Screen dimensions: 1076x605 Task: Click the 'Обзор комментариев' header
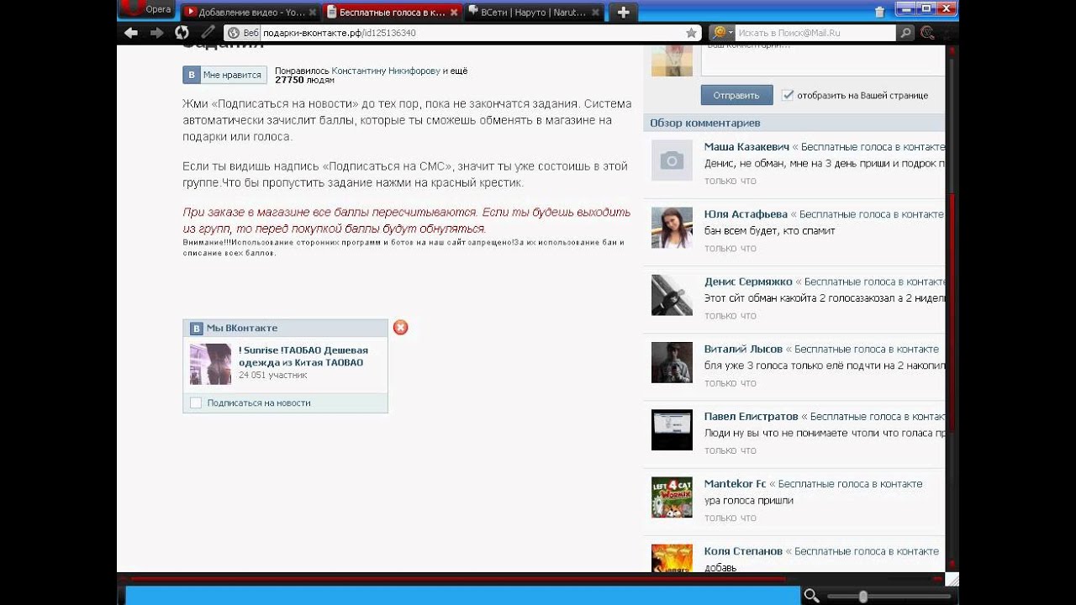pyautogui.click(x=704, y=123)
